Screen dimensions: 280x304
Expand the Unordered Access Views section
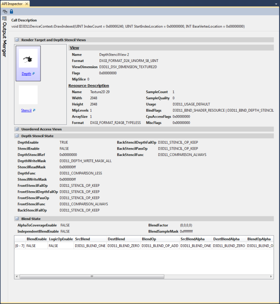click(x=17, y=129)
